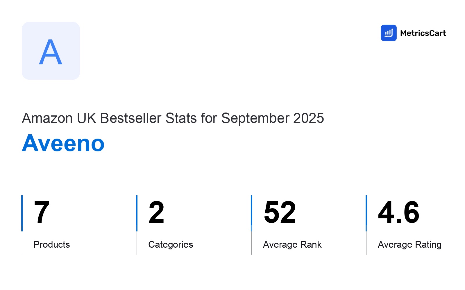The image size is (465, 290).
Task: Click "Amazon UK" in the heading
Action: pyautogui.click(x=59, y=118)
